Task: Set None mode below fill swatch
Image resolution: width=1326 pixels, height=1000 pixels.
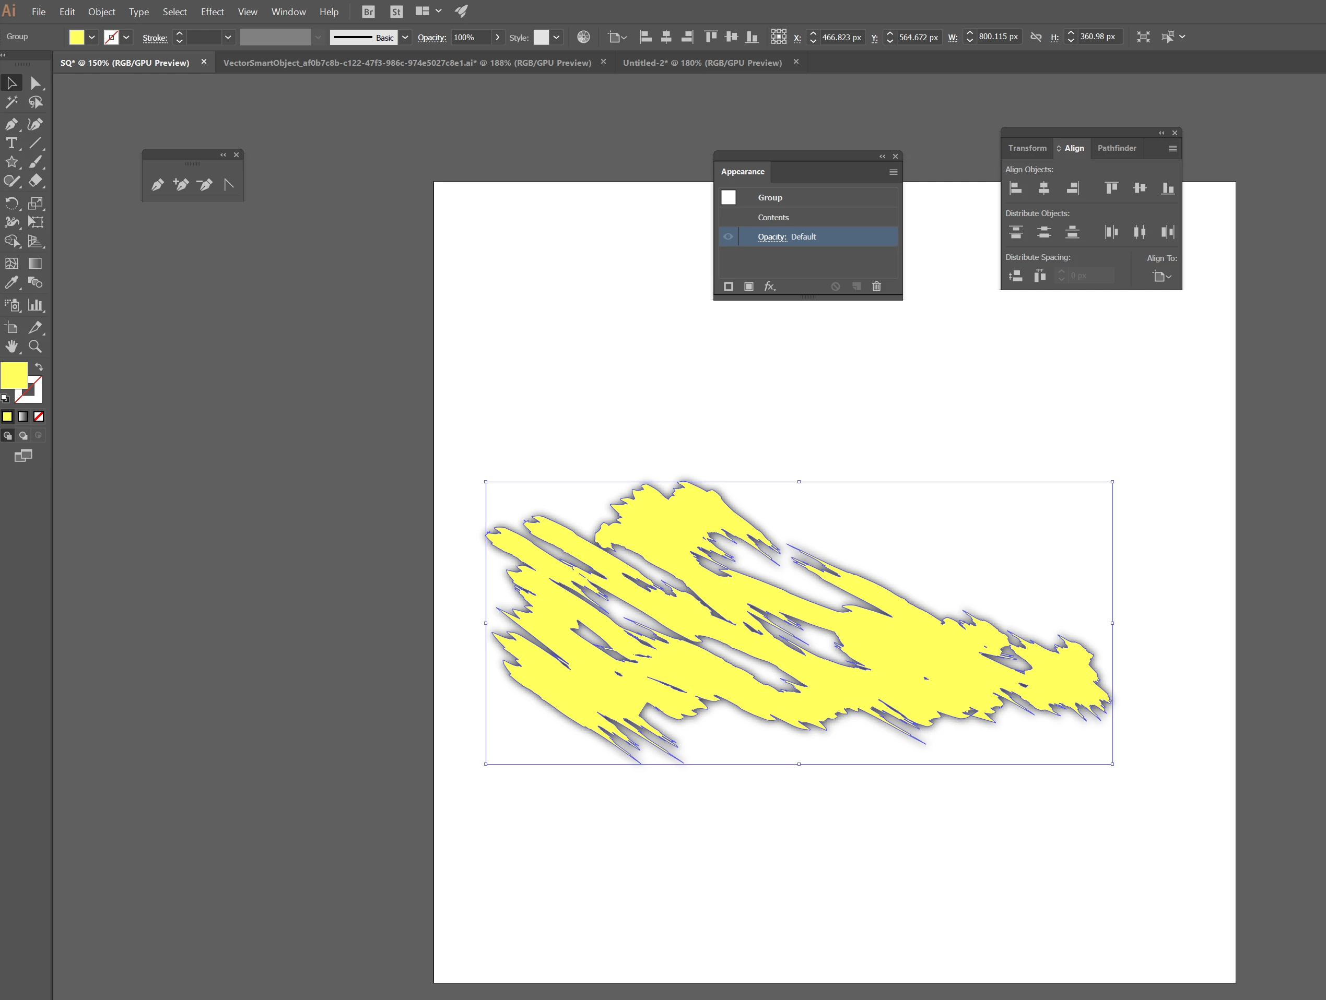Action: tap(38, 416)
